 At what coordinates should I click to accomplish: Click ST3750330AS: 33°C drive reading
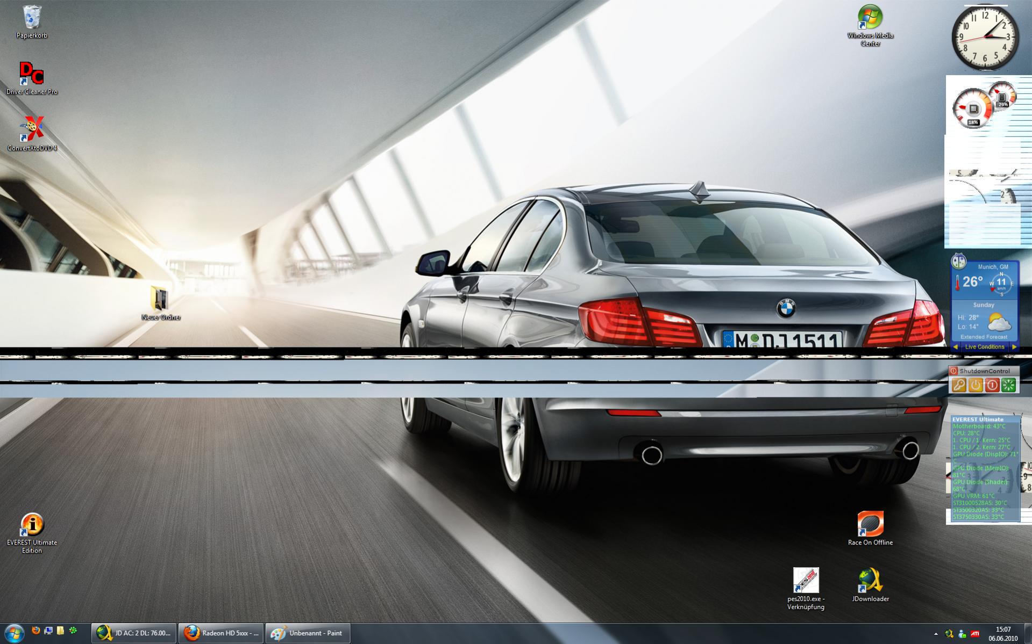978,517
